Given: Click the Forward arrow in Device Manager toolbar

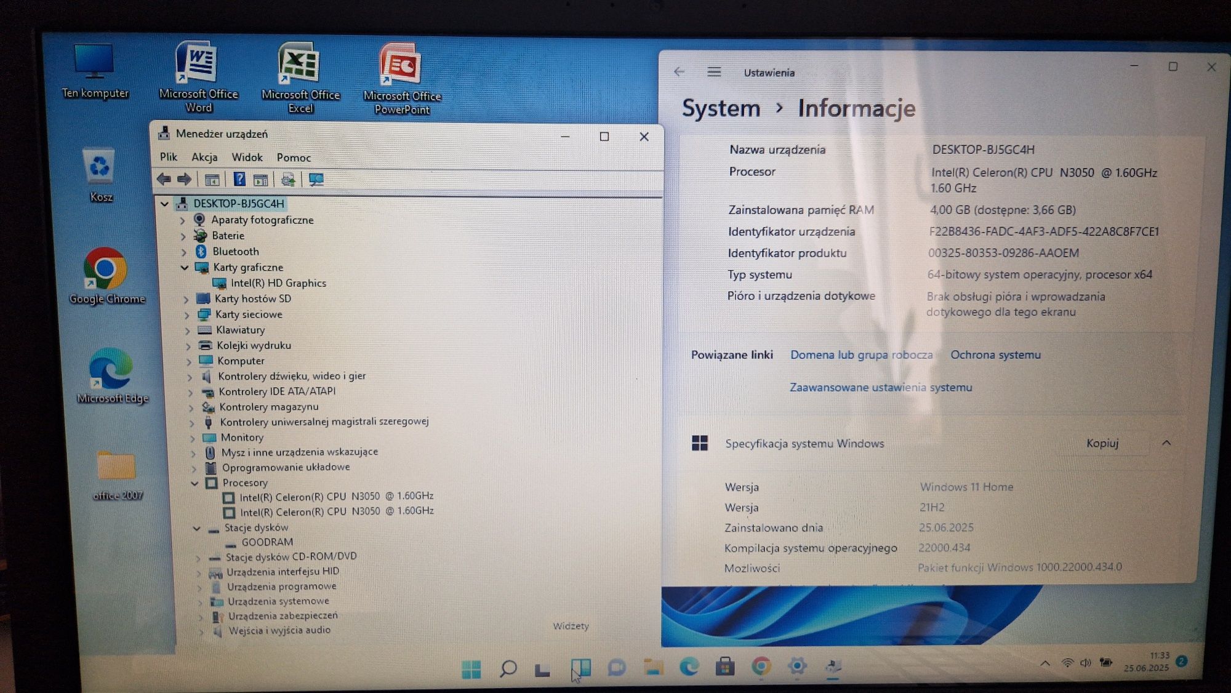Looking at the screenshot, I should coord(184,179).
